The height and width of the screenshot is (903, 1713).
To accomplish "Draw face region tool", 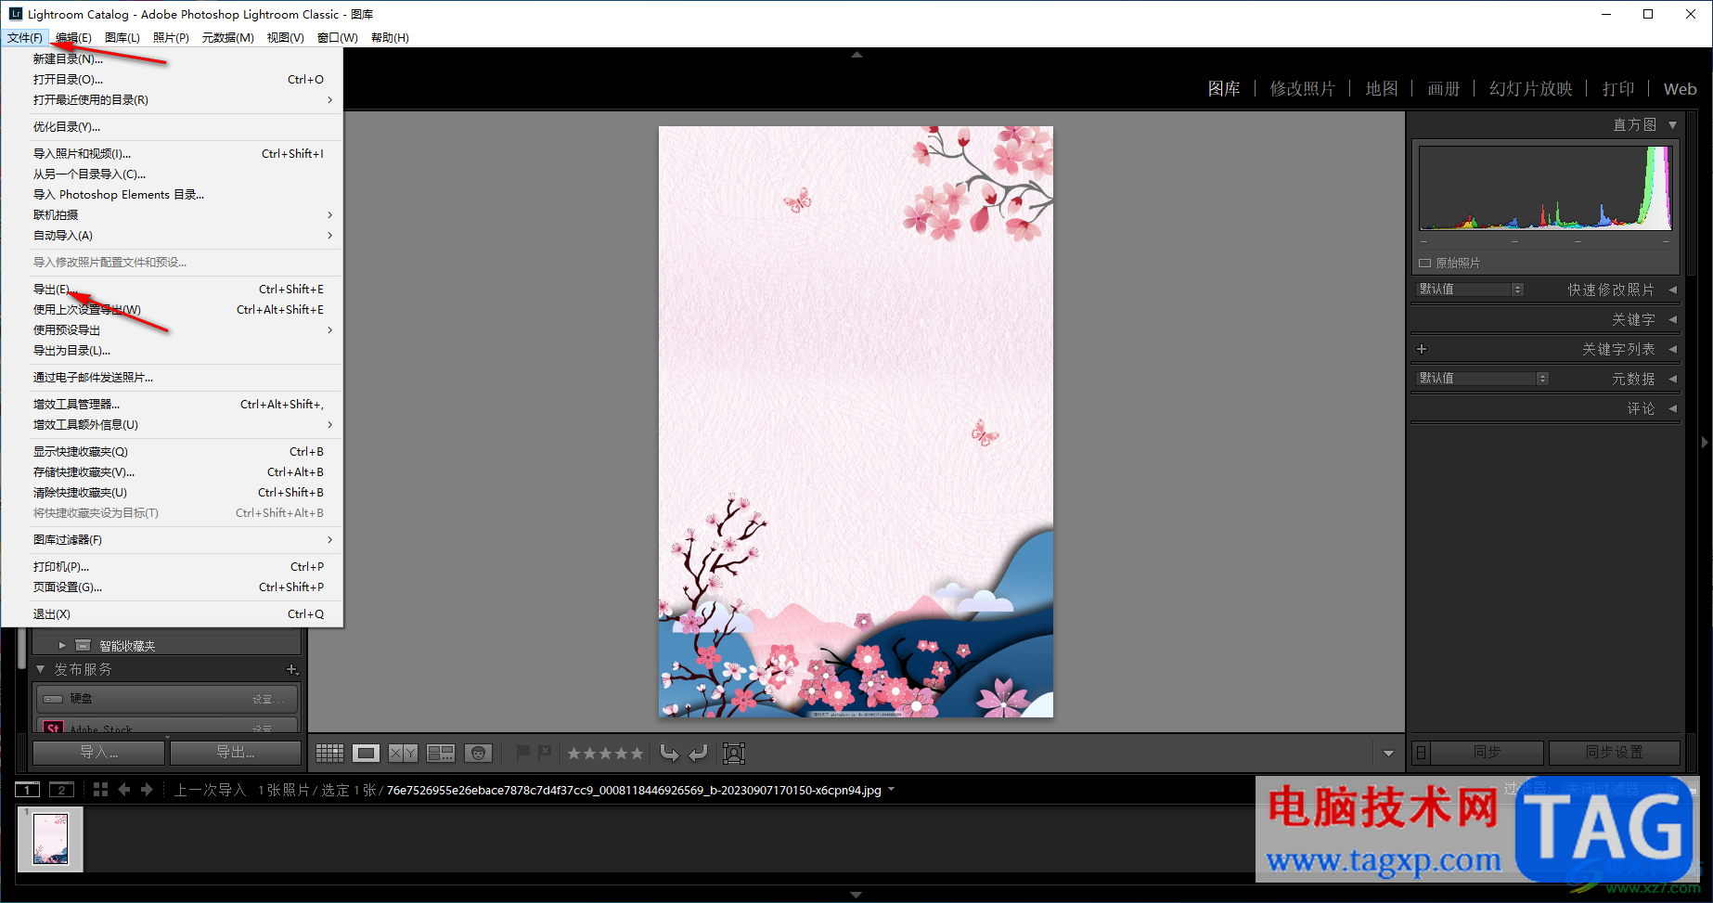I will coord(734,753).
